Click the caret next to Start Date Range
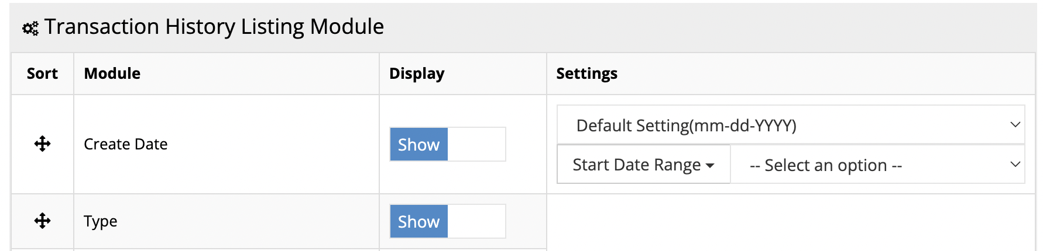 click(711, 166)
